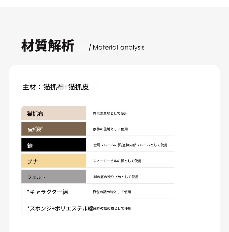The image size is (229, 232).
Task: Select the yellow ブナ material swatch
Action: [54, 160]
